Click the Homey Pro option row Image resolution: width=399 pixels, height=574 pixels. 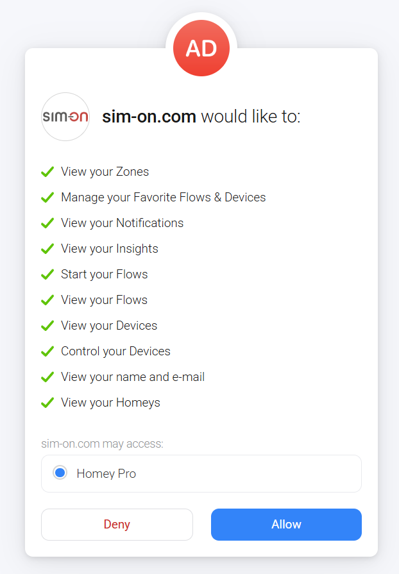(201, 473)
